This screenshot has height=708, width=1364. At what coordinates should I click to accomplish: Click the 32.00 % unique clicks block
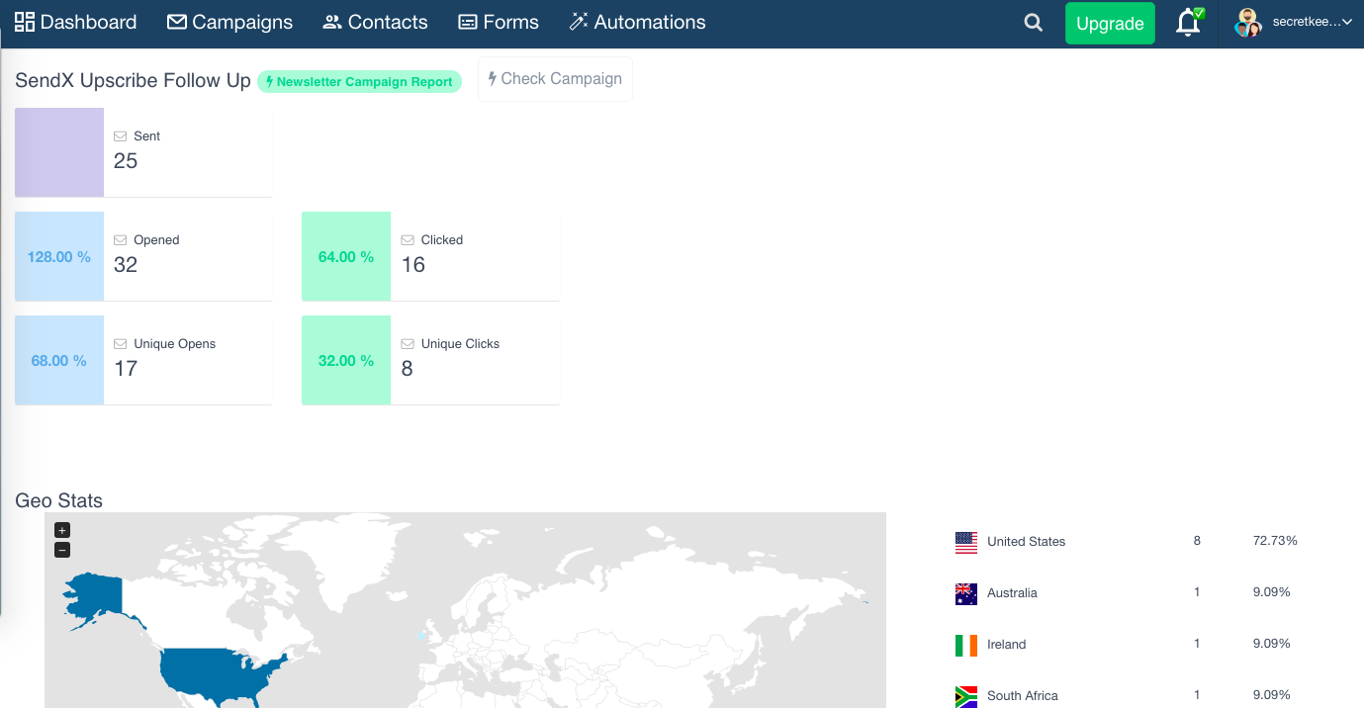click(x=346, y=360)
